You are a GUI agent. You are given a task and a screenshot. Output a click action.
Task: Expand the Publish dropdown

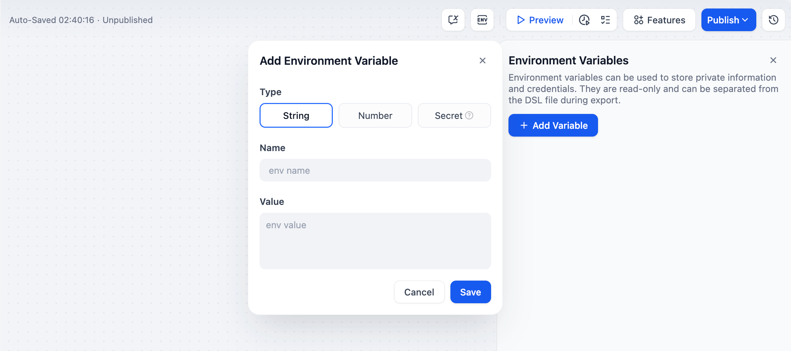(x=728, y=20)
